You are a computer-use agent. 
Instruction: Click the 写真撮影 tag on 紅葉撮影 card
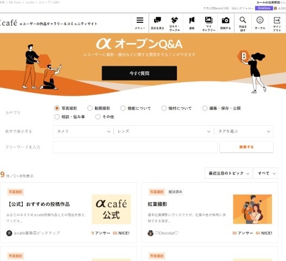coord(157,192)
